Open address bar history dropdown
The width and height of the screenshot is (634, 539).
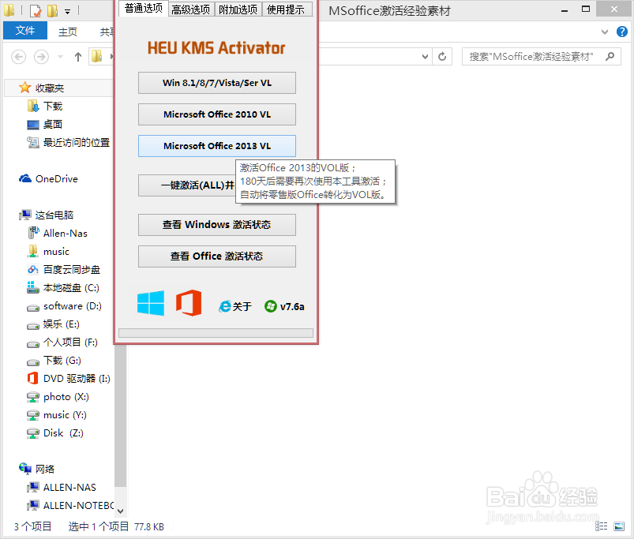pyautogui.click(x=425, y=57)
